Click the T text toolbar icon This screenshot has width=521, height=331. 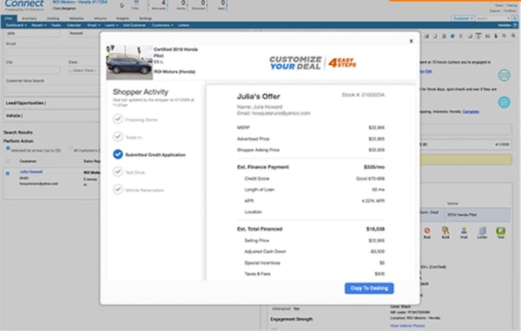coord(478,36)
